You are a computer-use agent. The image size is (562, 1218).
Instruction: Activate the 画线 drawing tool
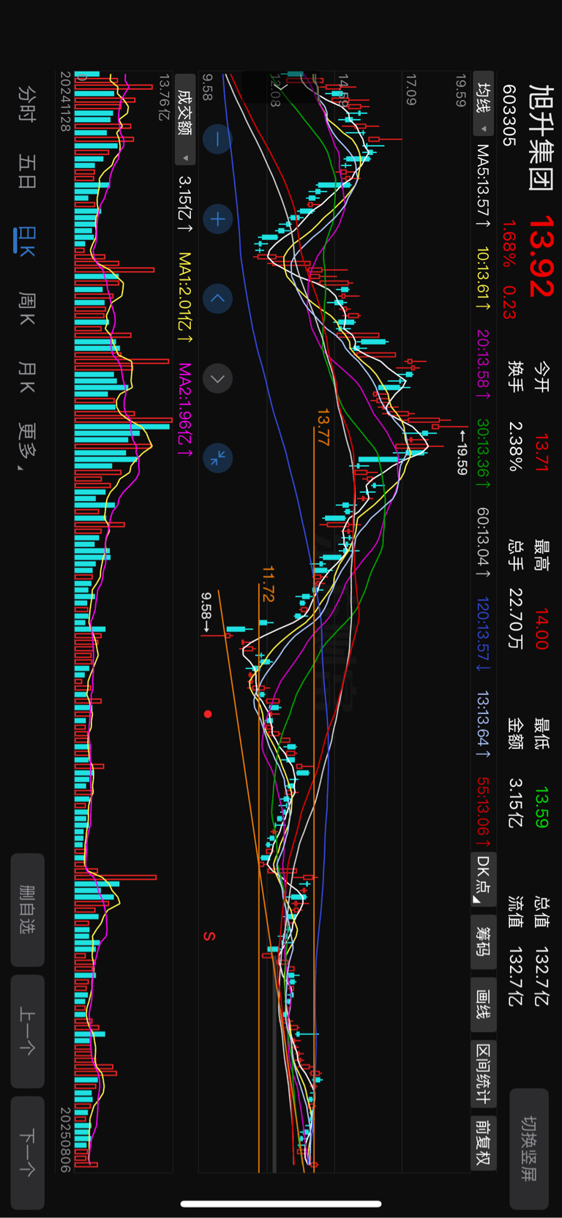(x=483, y=1004)
